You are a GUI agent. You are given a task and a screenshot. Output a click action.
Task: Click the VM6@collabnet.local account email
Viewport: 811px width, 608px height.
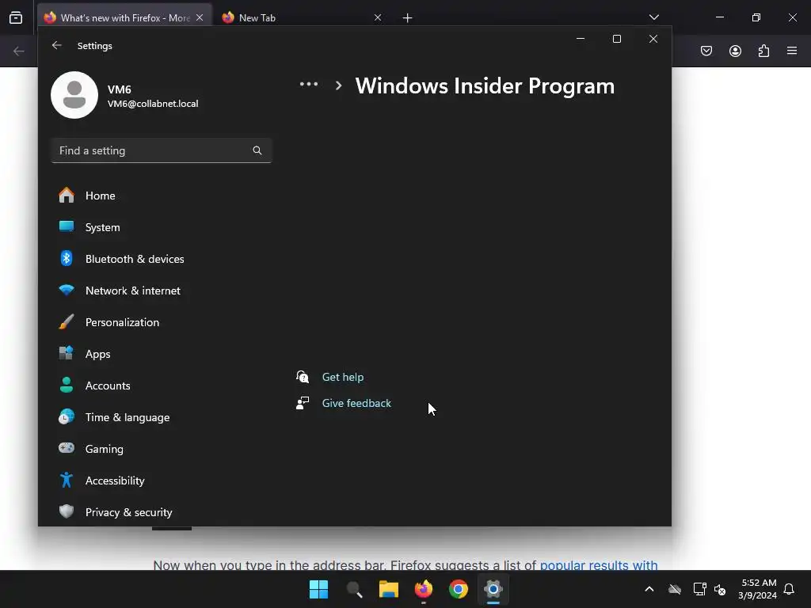[x=153, y=104]
